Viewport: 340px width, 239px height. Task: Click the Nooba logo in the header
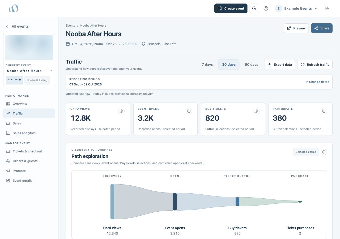13,8
